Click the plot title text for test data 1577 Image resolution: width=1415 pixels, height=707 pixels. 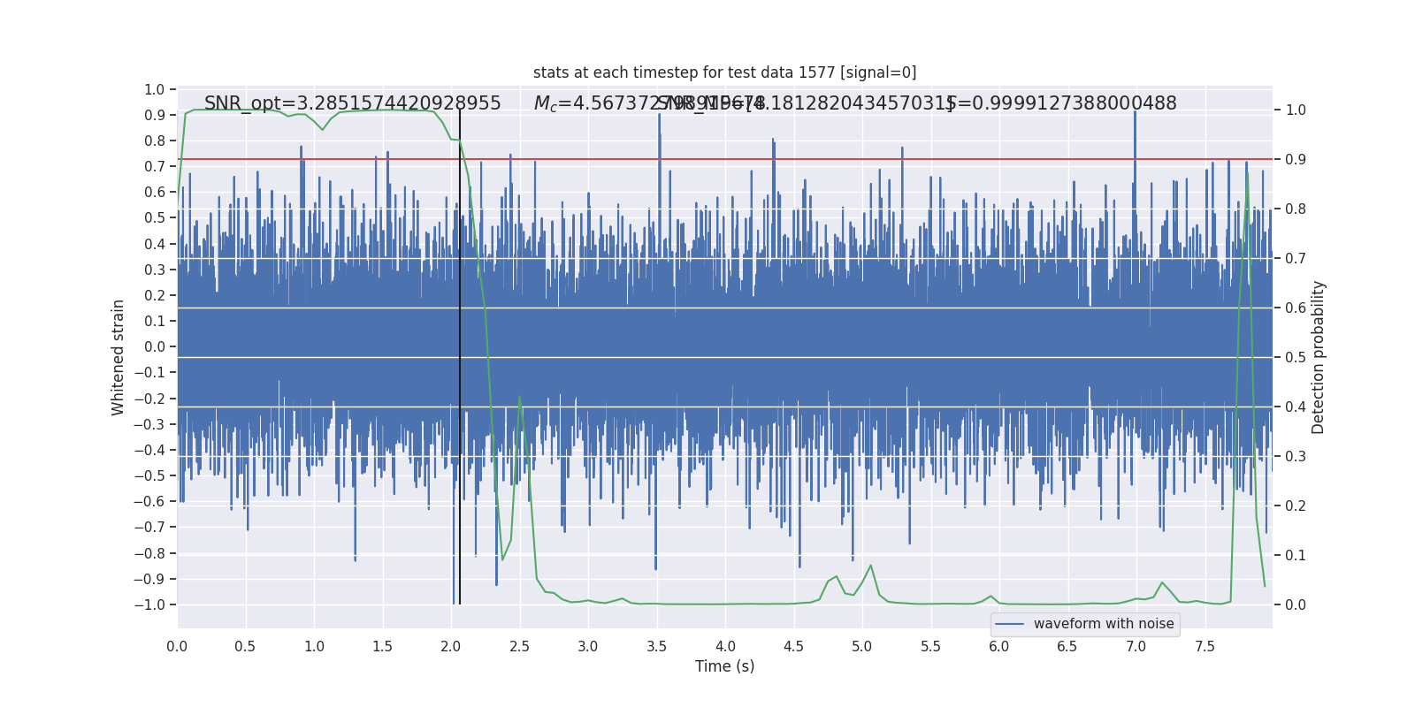pos(724,72)
